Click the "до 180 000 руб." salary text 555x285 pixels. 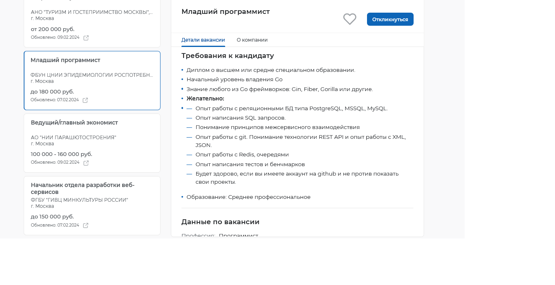52,92
